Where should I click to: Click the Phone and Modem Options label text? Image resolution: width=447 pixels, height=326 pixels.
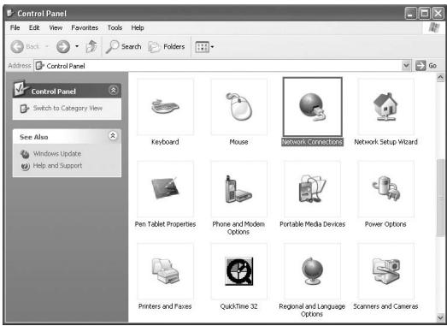click(x=238, y=228)
